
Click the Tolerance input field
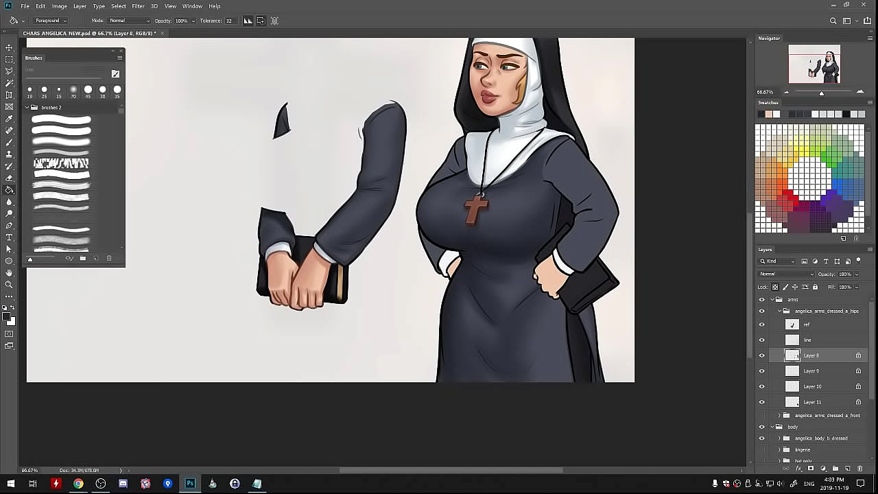(x=229, y=21)
